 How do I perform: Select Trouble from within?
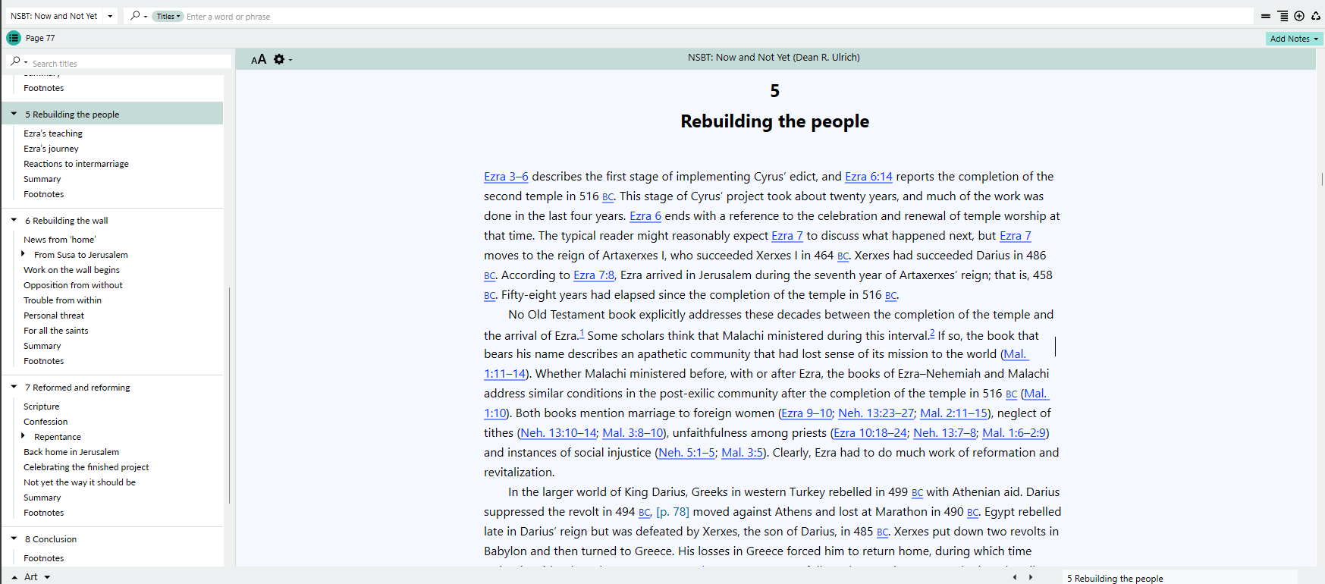62,300
